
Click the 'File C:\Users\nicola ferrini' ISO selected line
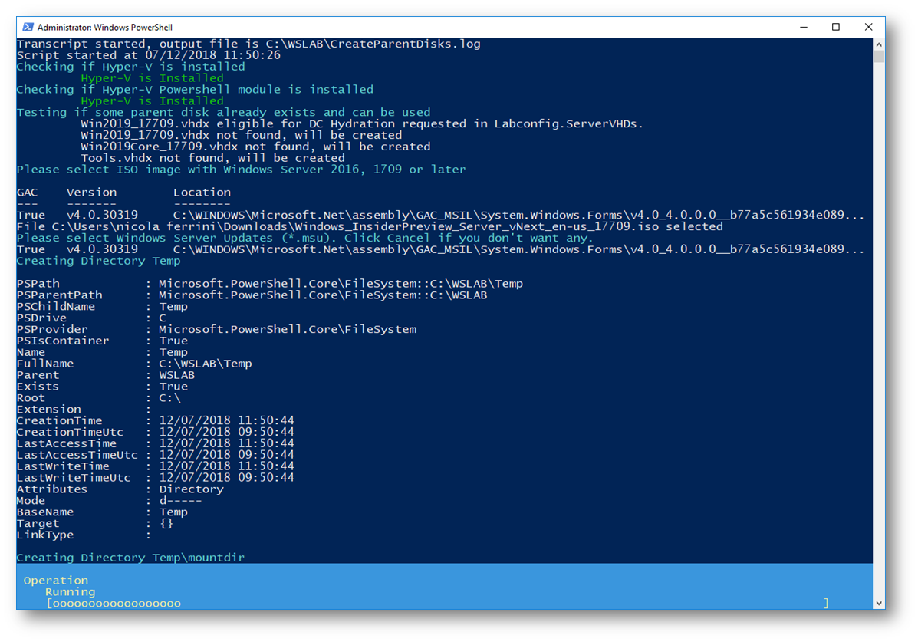[x=370, y=227]
